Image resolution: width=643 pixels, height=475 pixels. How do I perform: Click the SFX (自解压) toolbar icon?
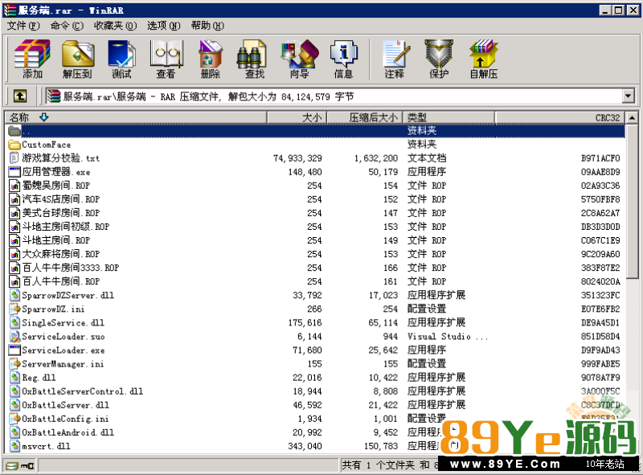pyautogui.click(x=484, y=59)
